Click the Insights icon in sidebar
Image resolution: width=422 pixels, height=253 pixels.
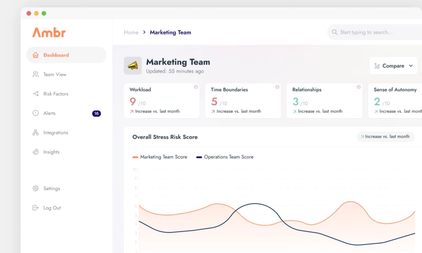pyautogui.click(x=35, y=152)
